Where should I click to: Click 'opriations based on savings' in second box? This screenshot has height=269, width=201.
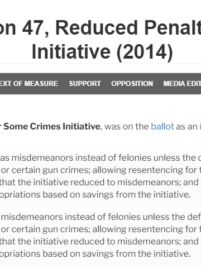[57, 254]
